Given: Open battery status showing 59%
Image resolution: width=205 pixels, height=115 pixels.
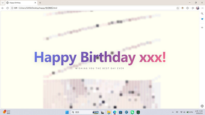Looking at the screenshot, I should [190, 112].
